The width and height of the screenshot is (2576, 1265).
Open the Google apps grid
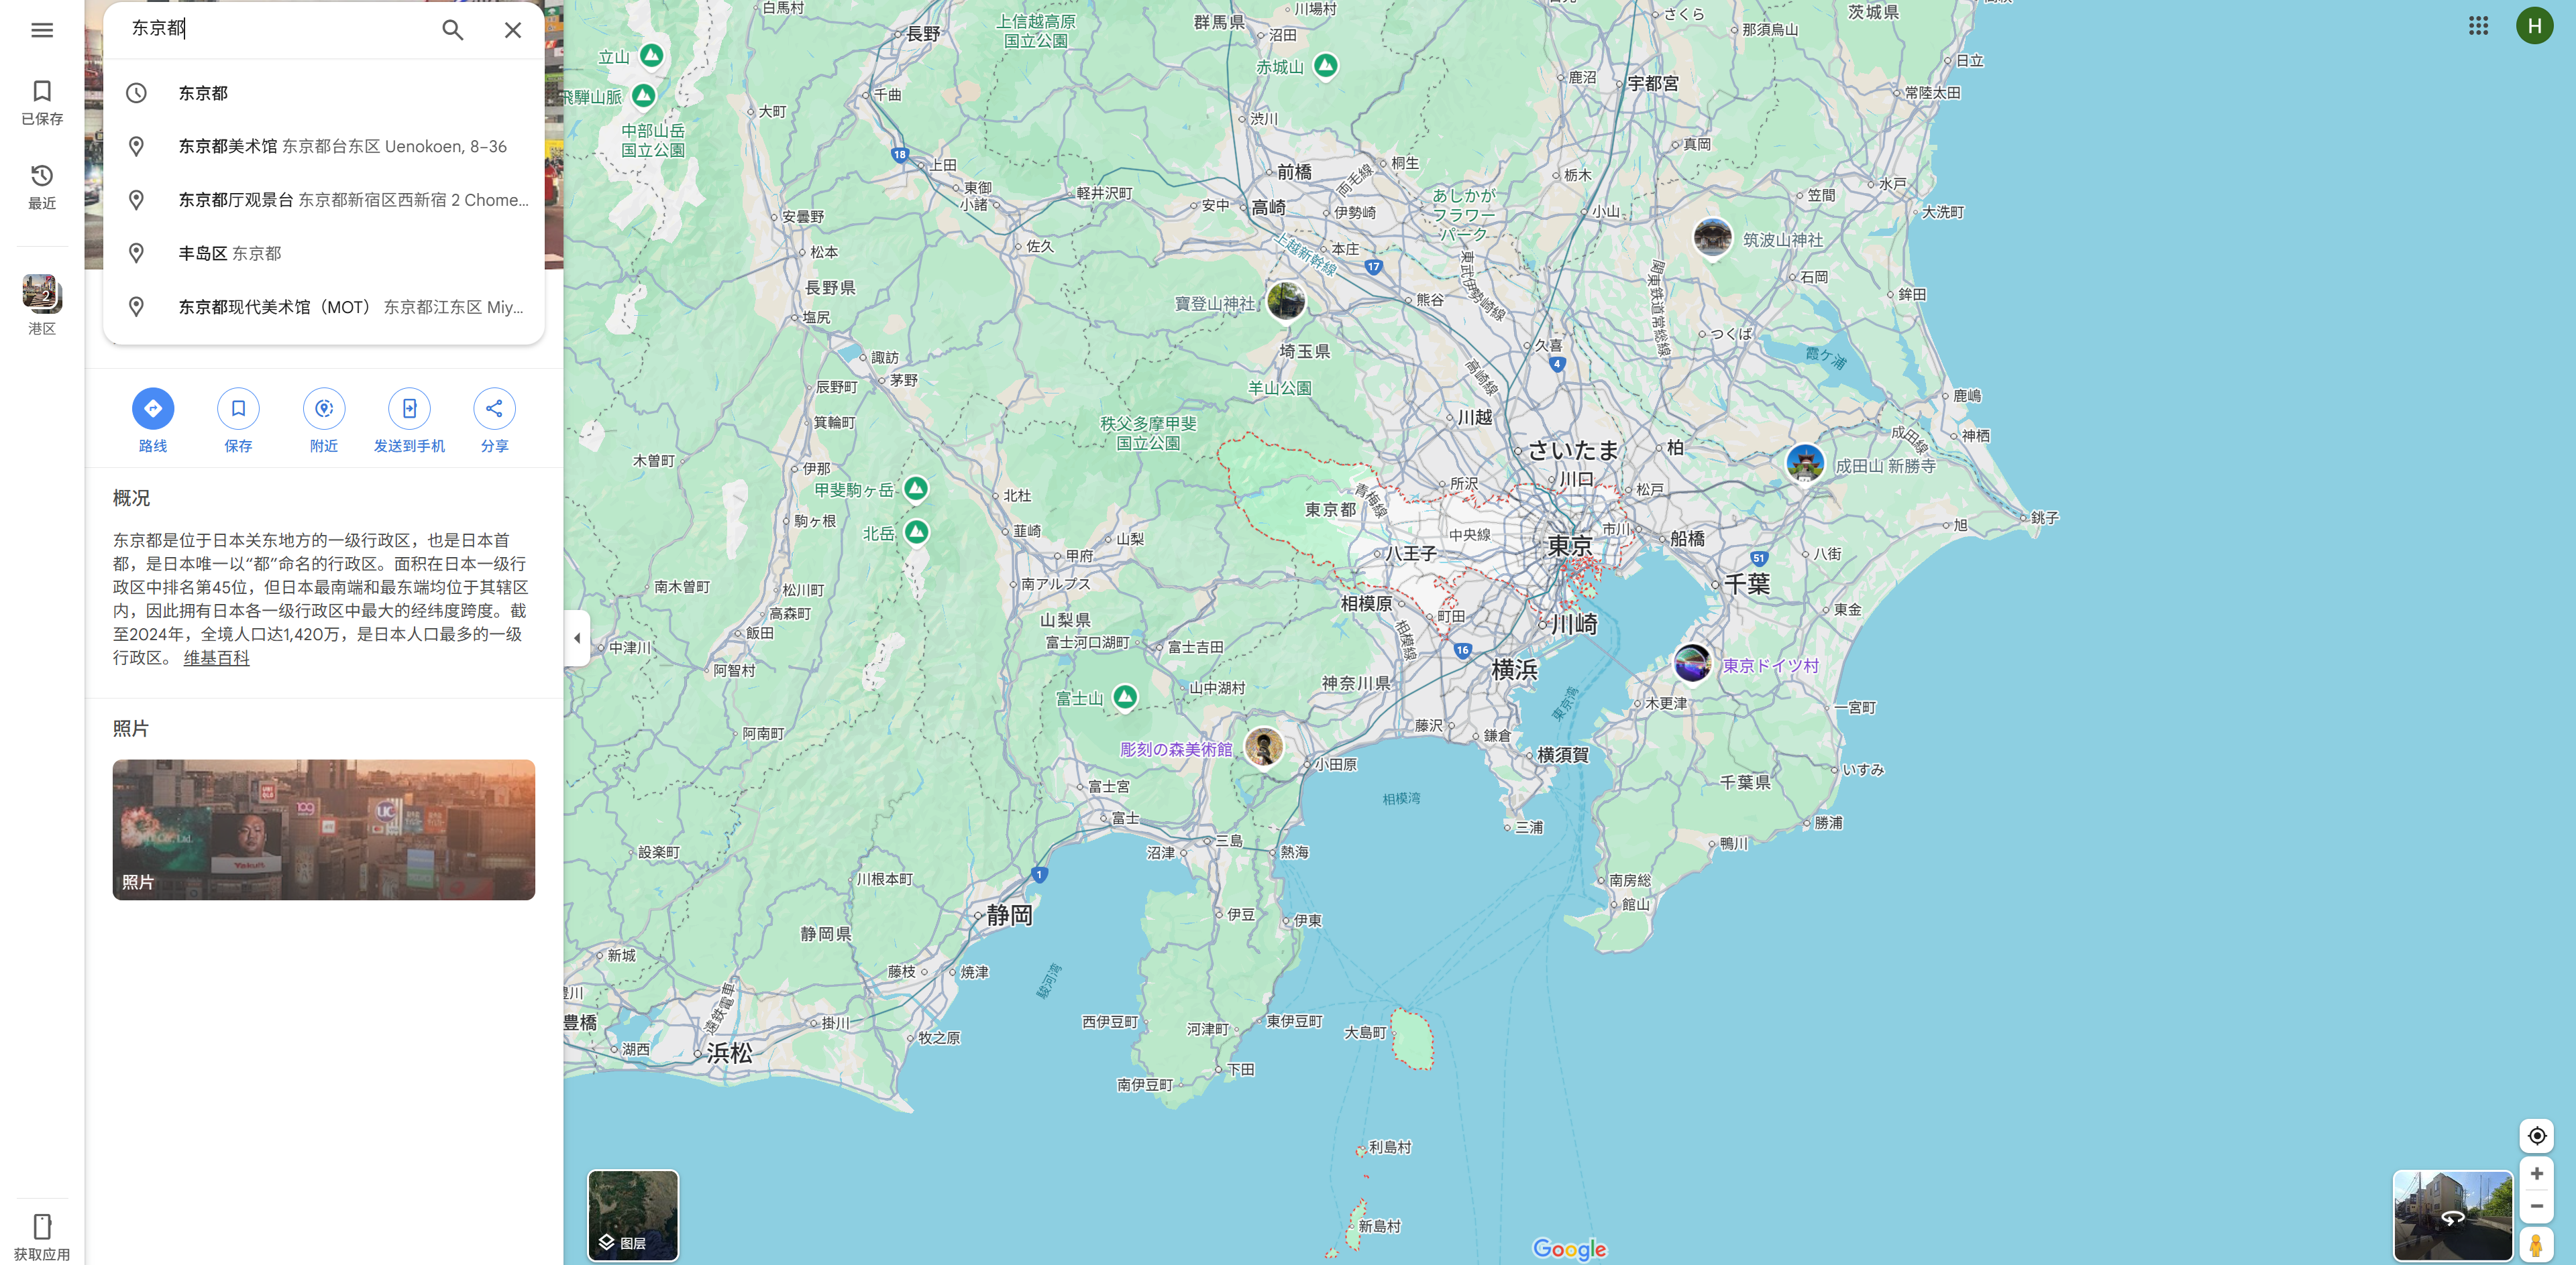point(2478,26)
